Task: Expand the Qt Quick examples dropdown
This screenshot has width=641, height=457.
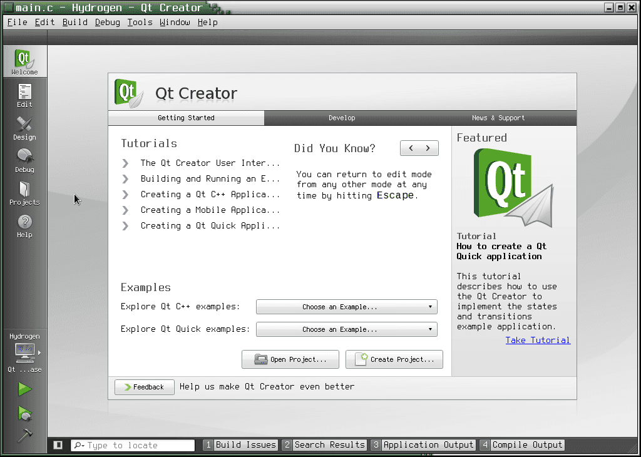Action: (x=347, y=329)
